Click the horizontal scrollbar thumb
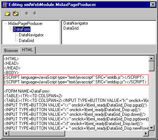The height and width of the screenshot is (140, 158). coord(37,134)
